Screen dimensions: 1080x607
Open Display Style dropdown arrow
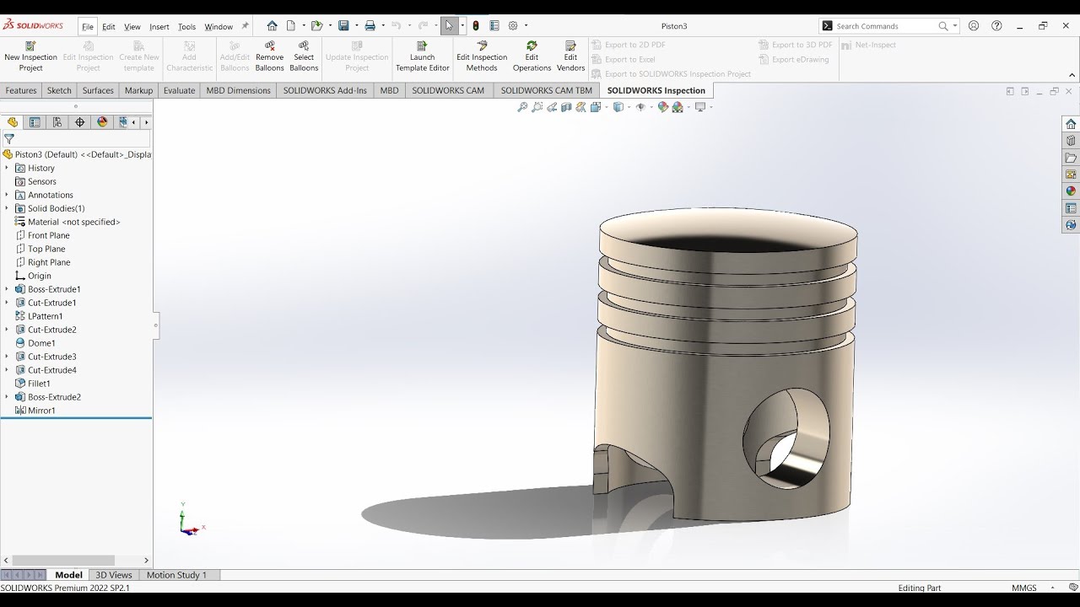[628, 107]
